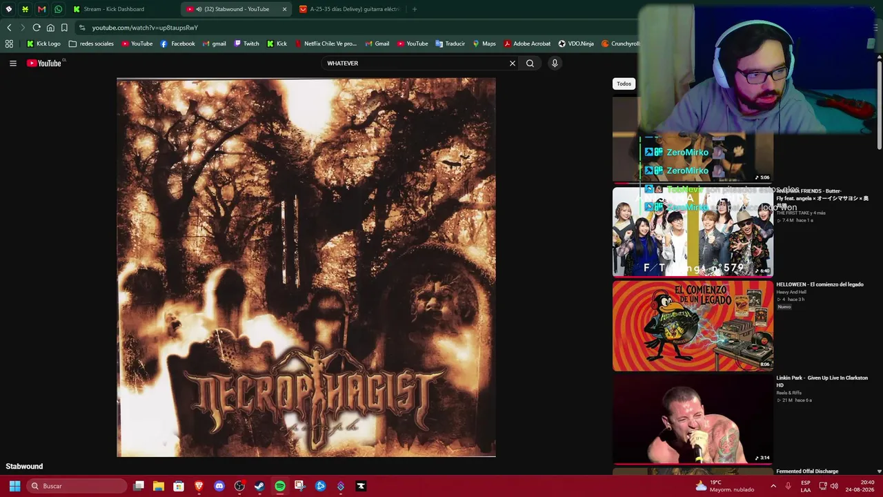View site information icon in address bar
Image resolution: width=883 pixels, height=497 pixels.
[82, 28]
